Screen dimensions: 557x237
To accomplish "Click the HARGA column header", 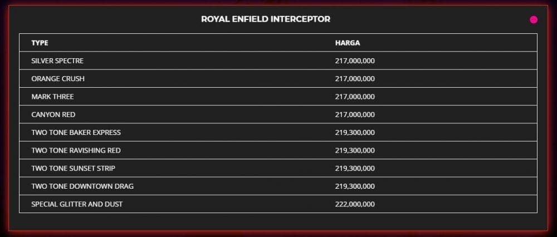I will (x=348, y=43).
